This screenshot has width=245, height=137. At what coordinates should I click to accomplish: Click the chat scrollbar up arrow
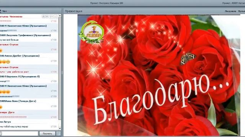coord(60,16)
